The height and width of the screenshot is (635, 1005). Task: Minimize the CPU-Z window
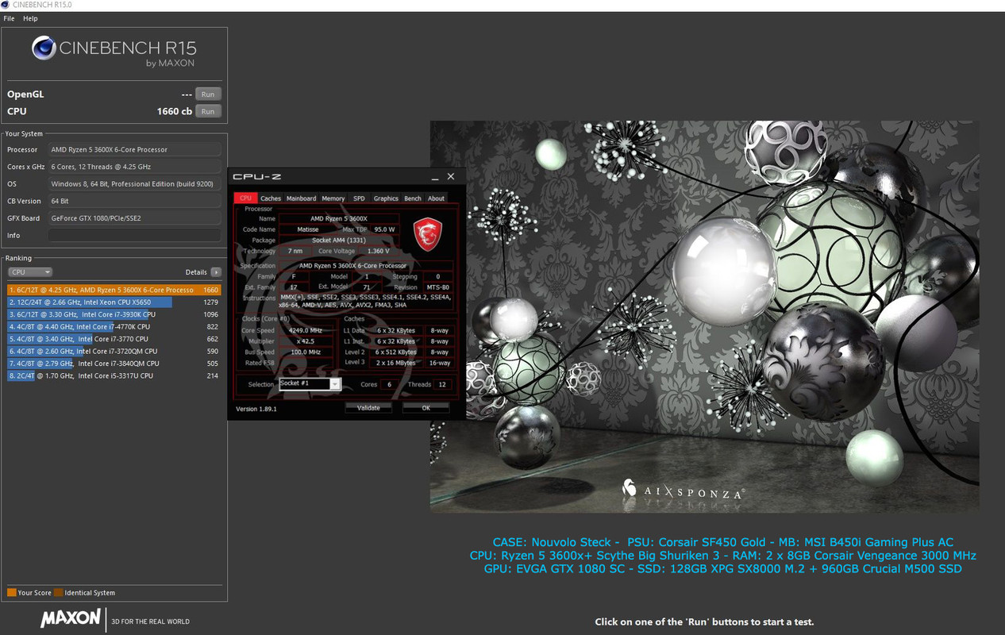point(435,177)
